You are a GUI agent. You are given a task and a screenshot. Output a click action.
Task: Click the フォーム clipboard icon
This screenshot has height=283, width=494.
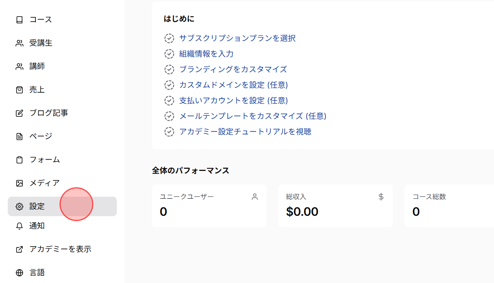19,160
